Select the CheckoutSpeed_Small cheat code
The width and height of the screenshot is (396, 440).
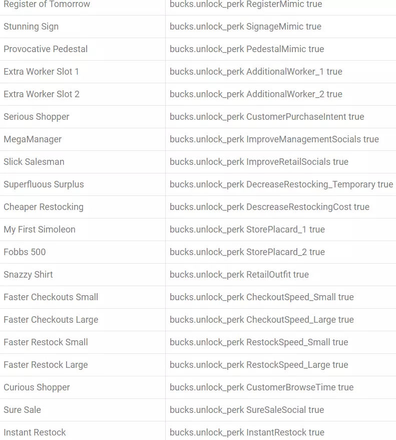[261, 297]
